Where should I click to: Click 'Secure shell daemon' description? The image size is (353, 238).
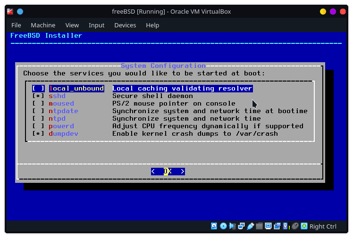pyautogui.click(x=152, y=96)
